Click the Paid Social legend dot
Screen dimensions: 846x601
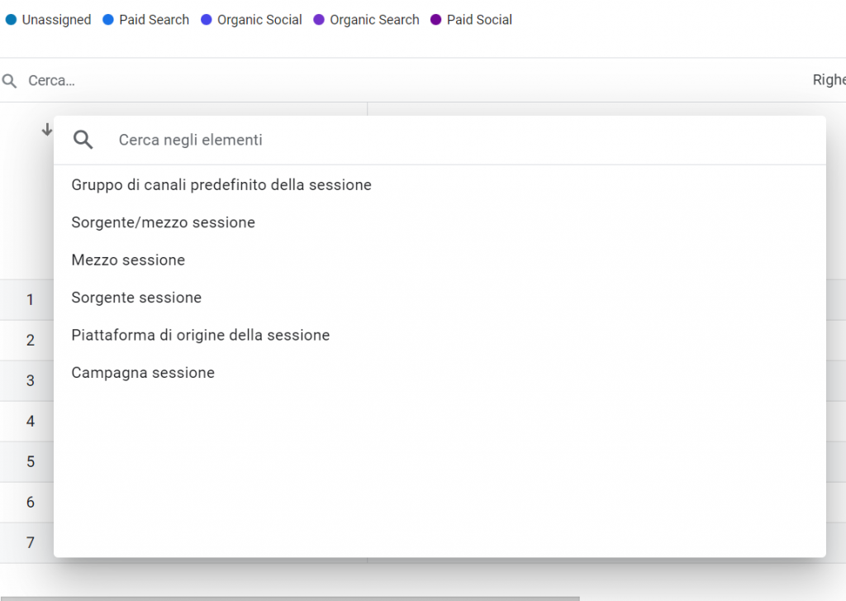436,20
